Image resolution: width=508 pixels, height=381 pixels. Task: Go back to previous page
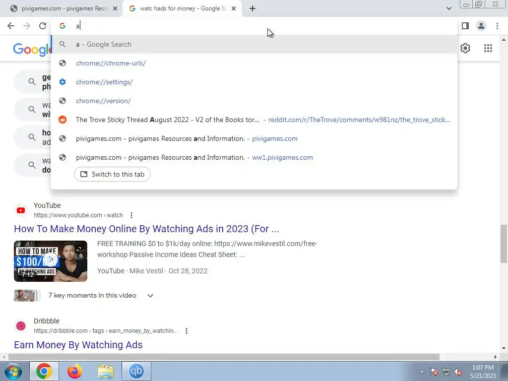pyautogui.click(x=11, y=26)
